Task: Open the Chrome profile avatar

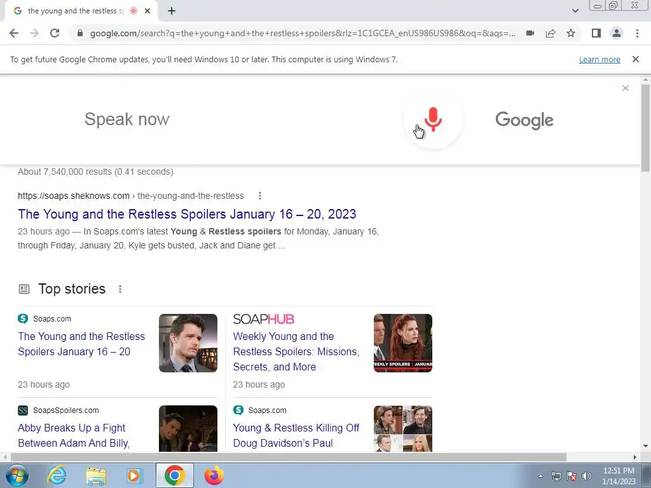Action: click(617, 33)
